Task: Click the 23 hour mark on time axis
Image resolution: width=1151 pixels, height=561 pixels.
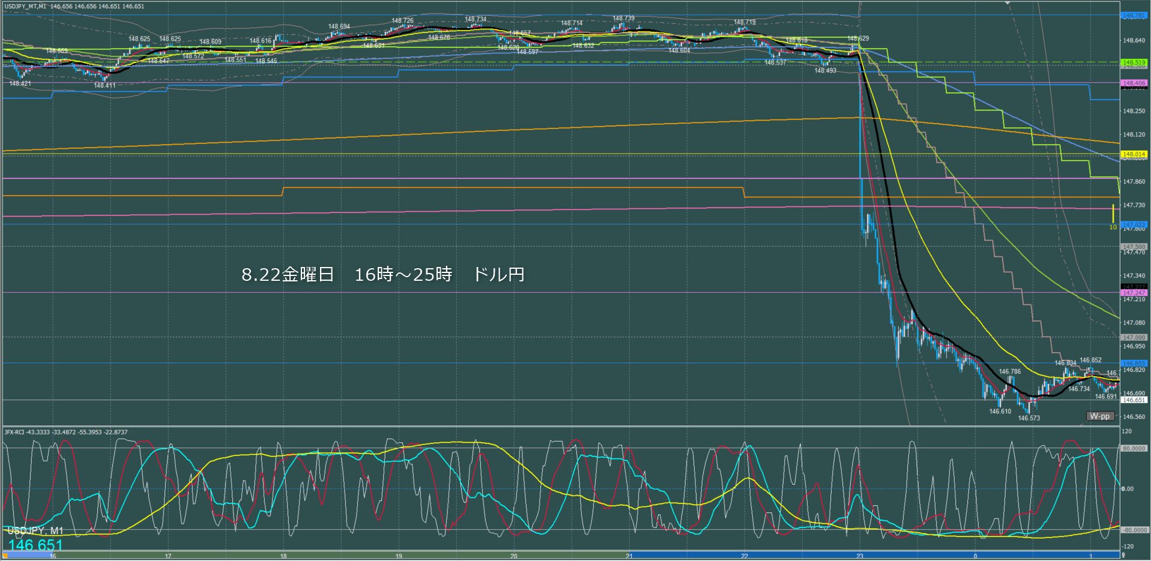Action: [860, 556]
